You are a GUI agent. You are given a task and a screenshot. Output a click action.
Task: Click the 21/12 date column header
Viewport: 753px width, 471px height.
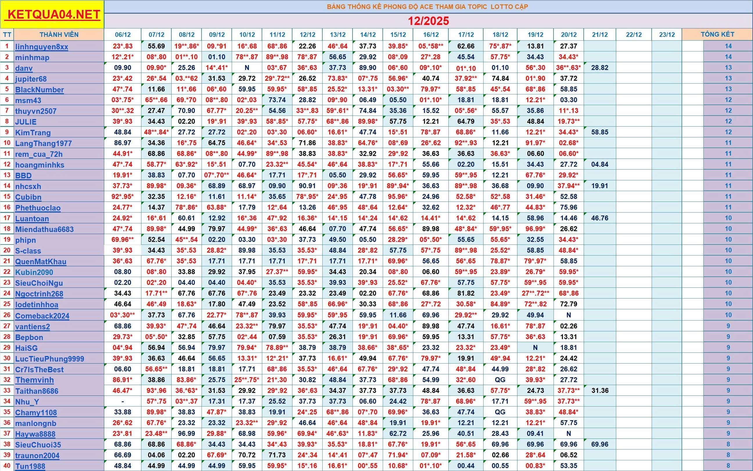(x=600, y=35)
